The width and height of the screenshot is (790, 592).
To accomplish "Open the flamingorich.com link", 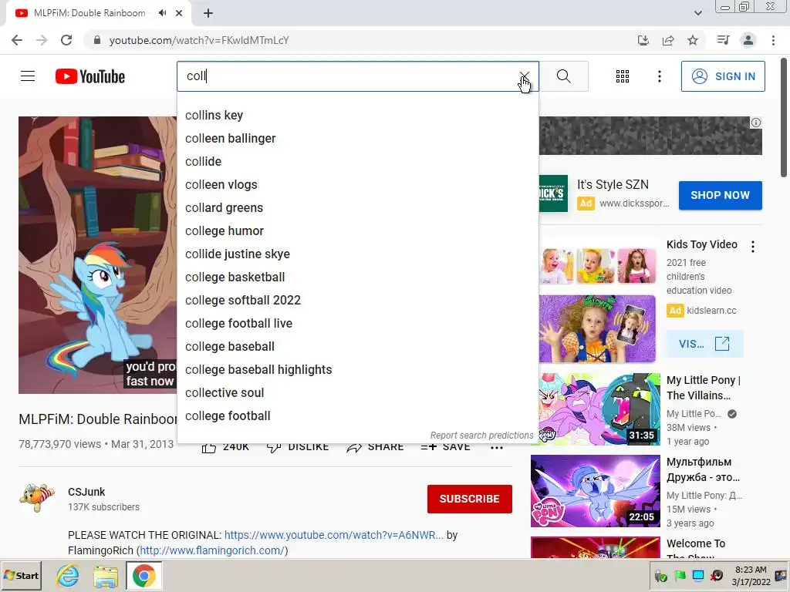I will click(211, 550).
